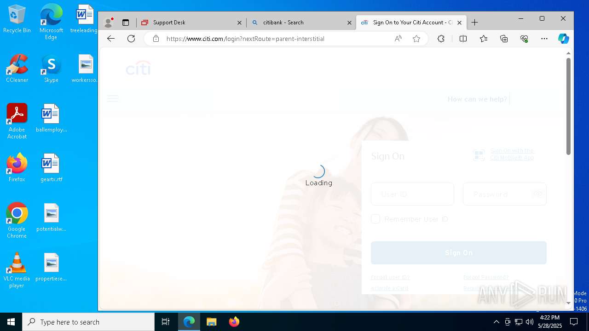
Task: Open the Windows Start menu
Action: 11,322
